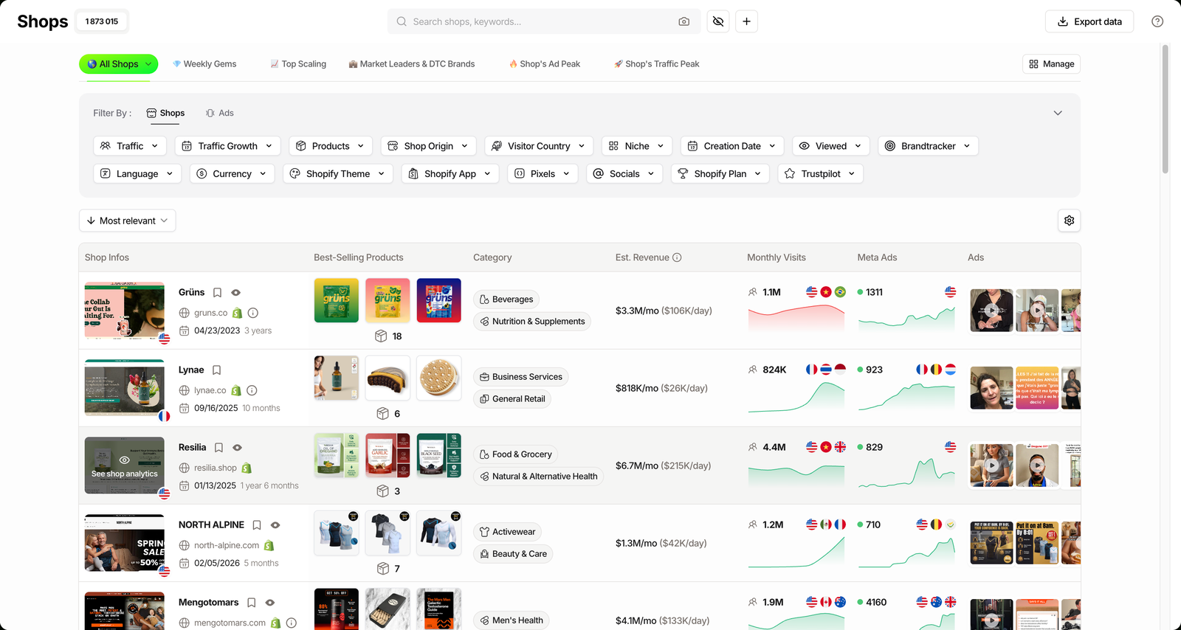Open the help question mark icon
The width and height of the screenshot is (1181, 630).
point(1157,21)
